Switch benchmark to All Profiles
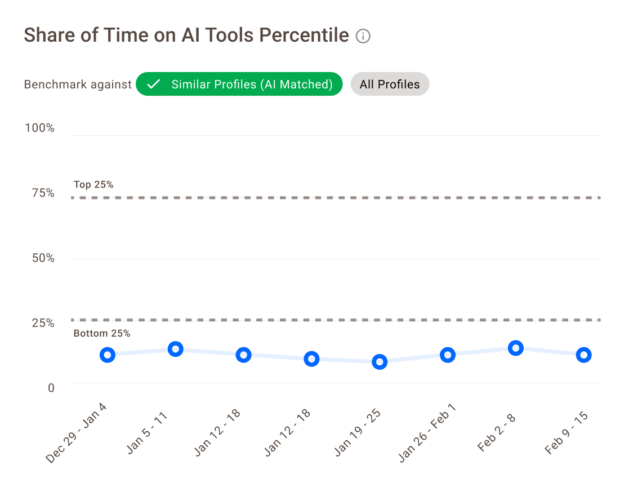 [x=390, y=84]
